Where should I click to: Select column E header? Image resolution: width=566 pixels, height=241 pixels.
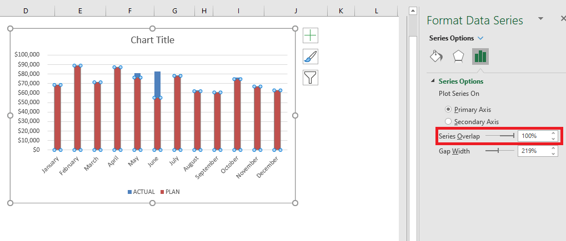[80, 11]
